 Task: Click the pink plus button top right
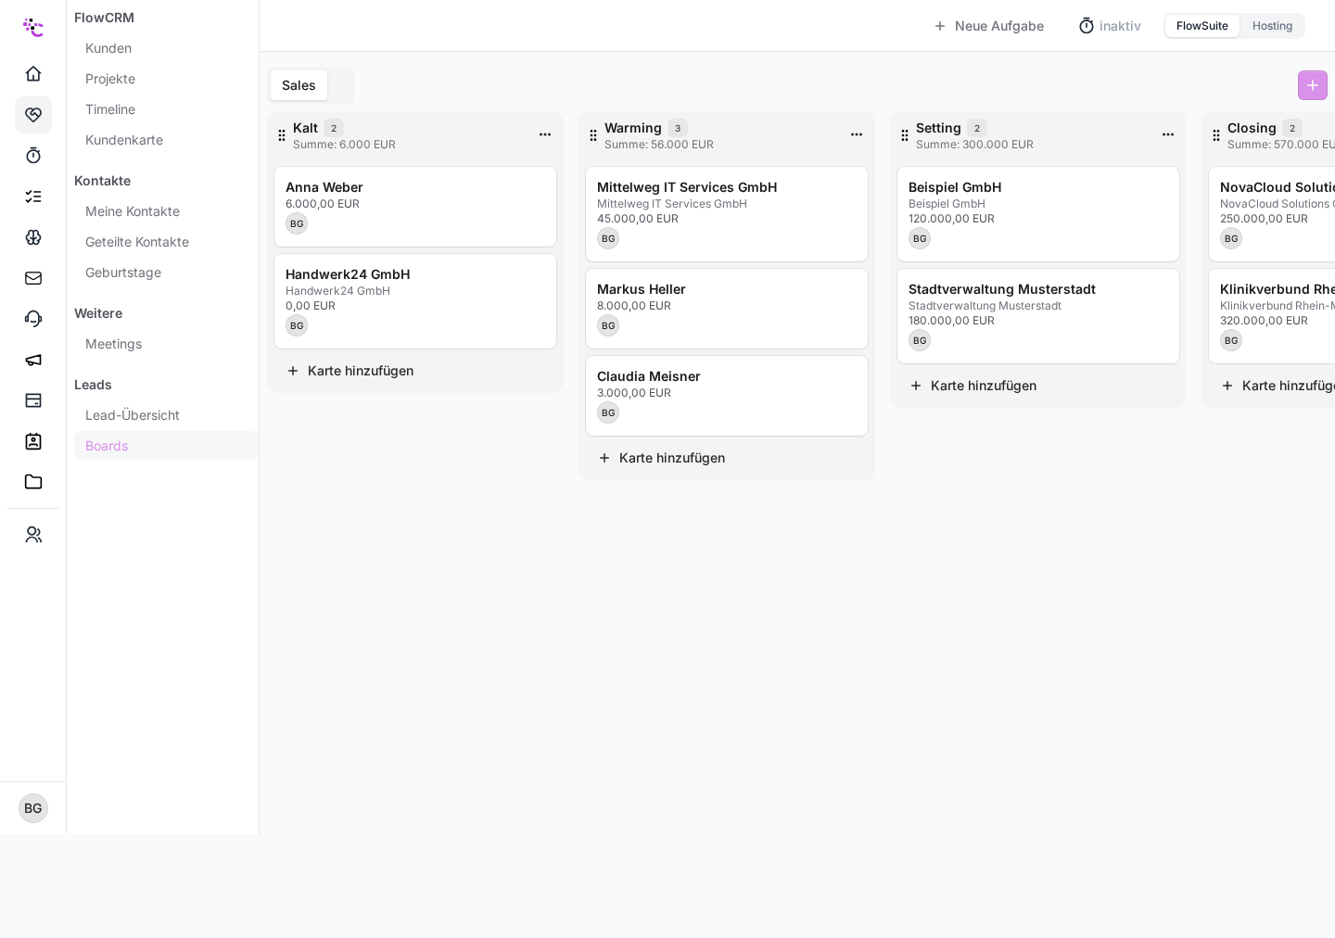pos(1313,85)
